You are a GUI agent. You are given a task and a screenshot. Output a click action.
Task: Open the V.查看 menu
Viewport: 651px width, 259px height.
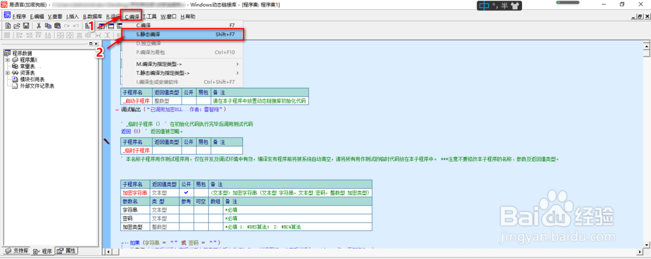click(55, 17)
